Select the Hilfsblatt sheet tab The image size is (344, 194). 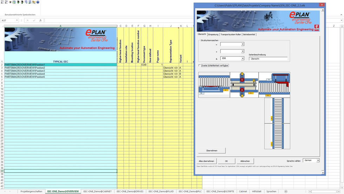(257, 192)
